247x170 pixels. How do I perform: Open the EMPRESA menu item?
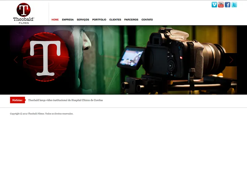click(68, 20)
